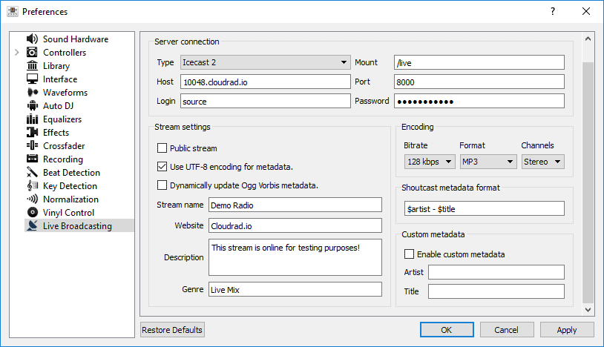Viewport: 604px width, 347px height.
Task: Open the Format MP3 dropdown
Action: click(x=488, y=162)
